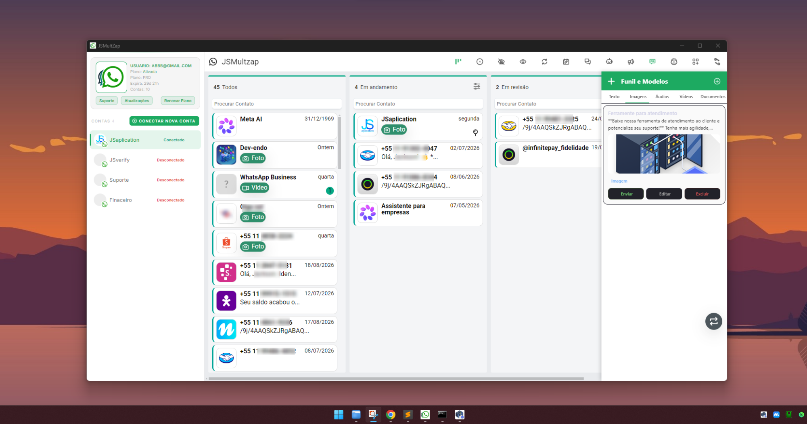807x424 pixels.
Task: Select the JSverify account
Action: click(145, 160)
